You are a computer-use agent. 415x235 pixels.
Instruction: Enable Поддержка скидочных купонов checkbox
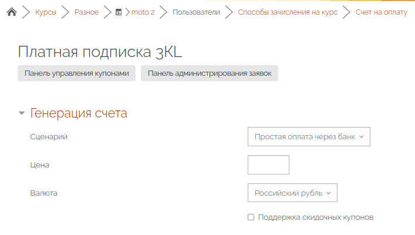point(251,217)
